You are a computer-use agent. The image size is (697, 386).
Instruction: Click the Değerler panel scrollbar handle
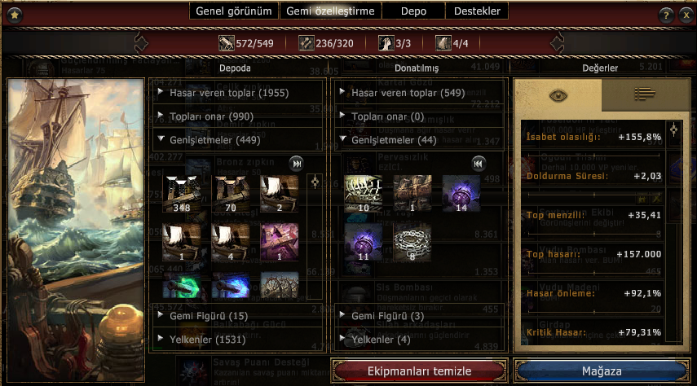(x=674, y=130)
